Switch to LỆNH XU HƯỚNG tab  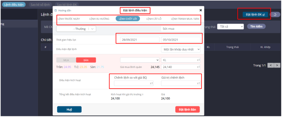pyautogui.click(x=99, y=19)
